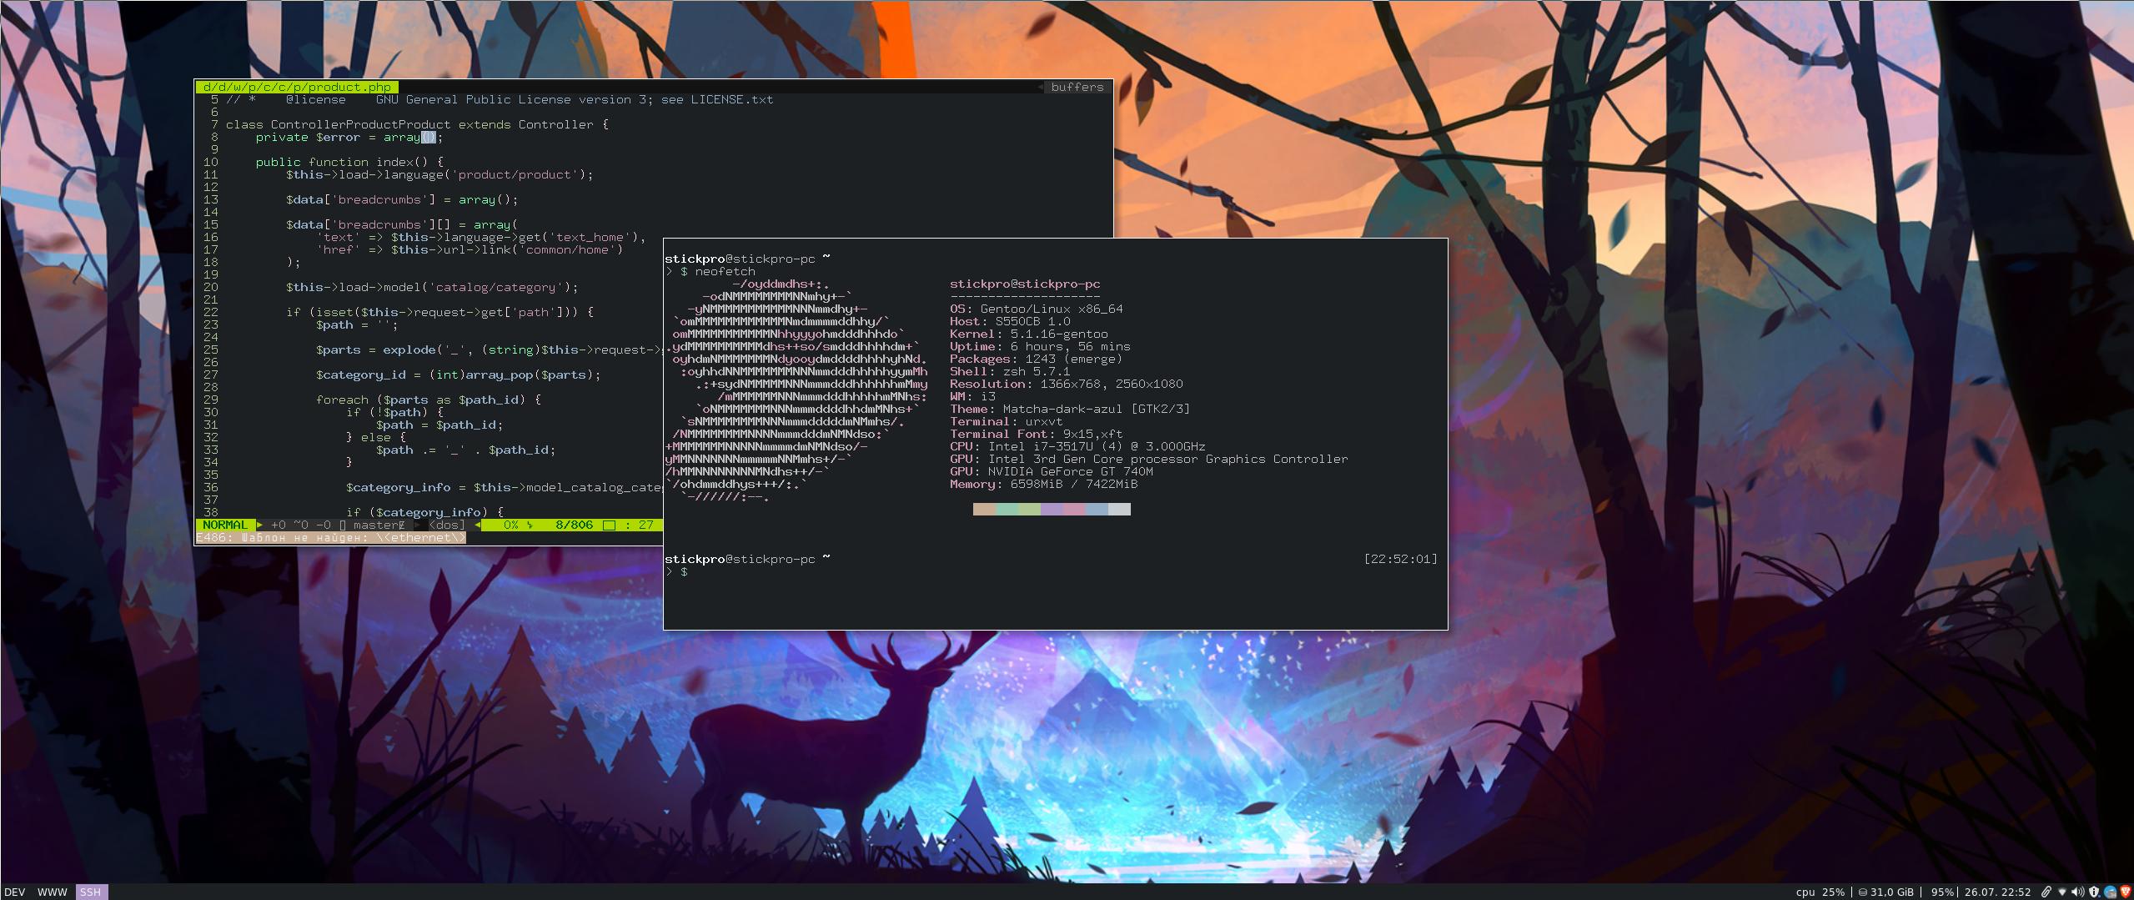Screen dimensions: 2134x900
Task: Click the foreach ($parts as $path_id) line
Action: [x=429, y=400]
